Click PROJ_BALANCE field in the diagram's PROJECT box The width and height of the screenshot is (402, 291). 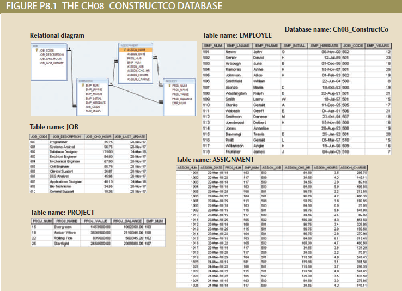click(x=182, y=99)
